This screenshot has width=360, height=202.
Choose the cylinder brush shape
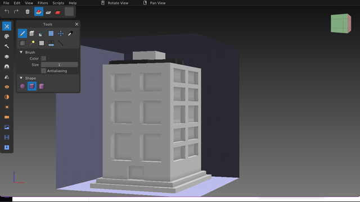tap(42, 86)
